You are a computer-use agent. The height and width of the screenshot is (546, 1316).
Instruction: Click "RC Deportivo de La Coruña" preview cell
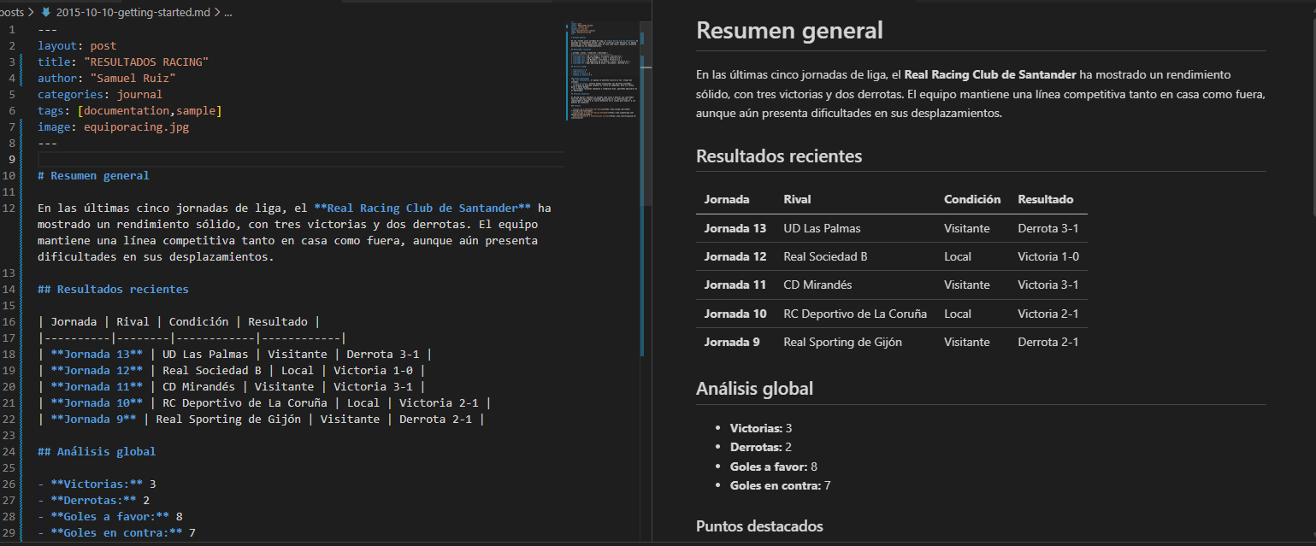(854, 314)
